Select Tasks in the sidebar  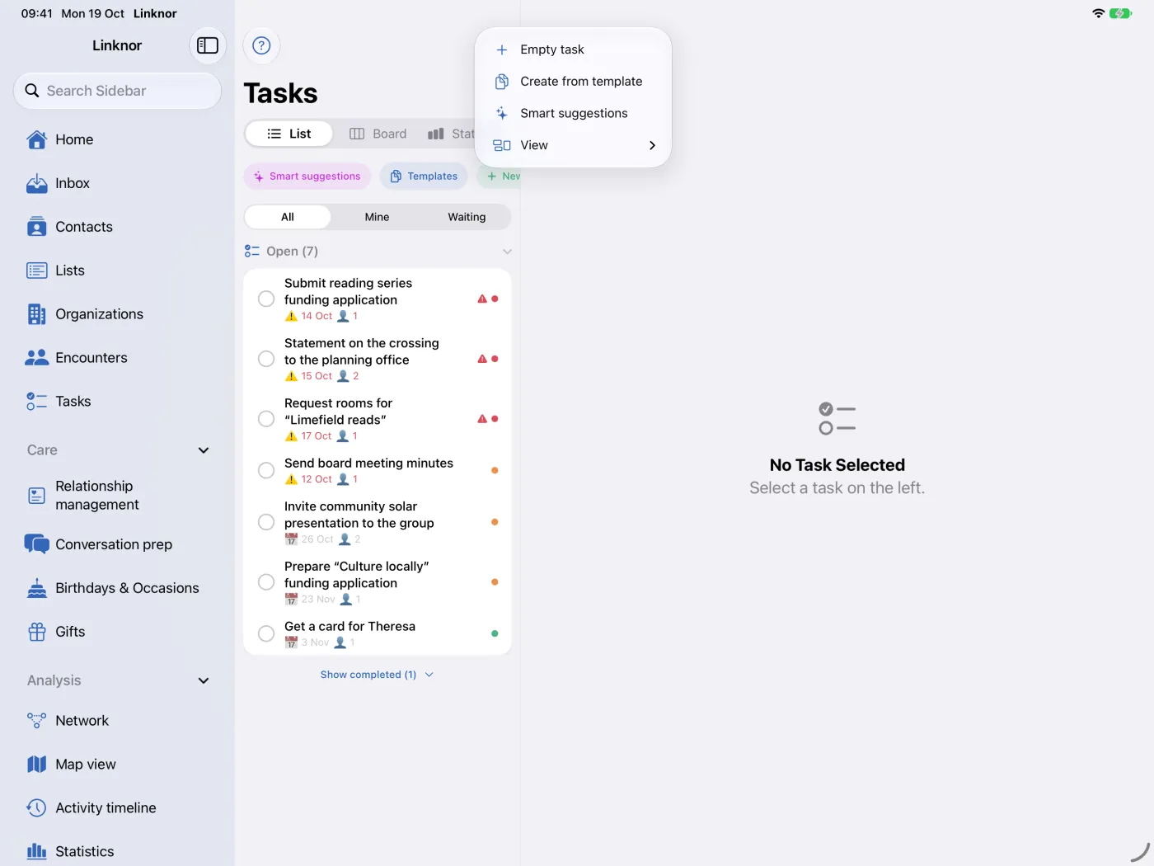(117, 402)
